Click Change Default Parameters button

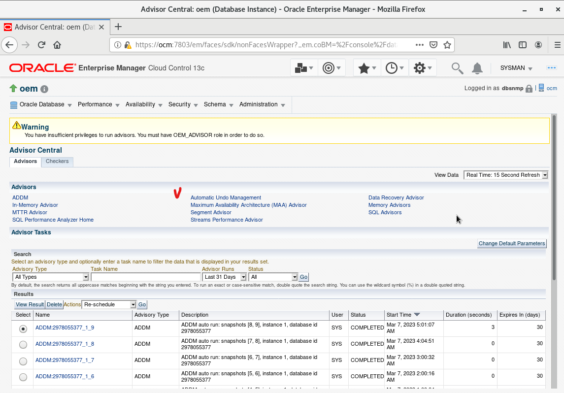click(511, 243)
